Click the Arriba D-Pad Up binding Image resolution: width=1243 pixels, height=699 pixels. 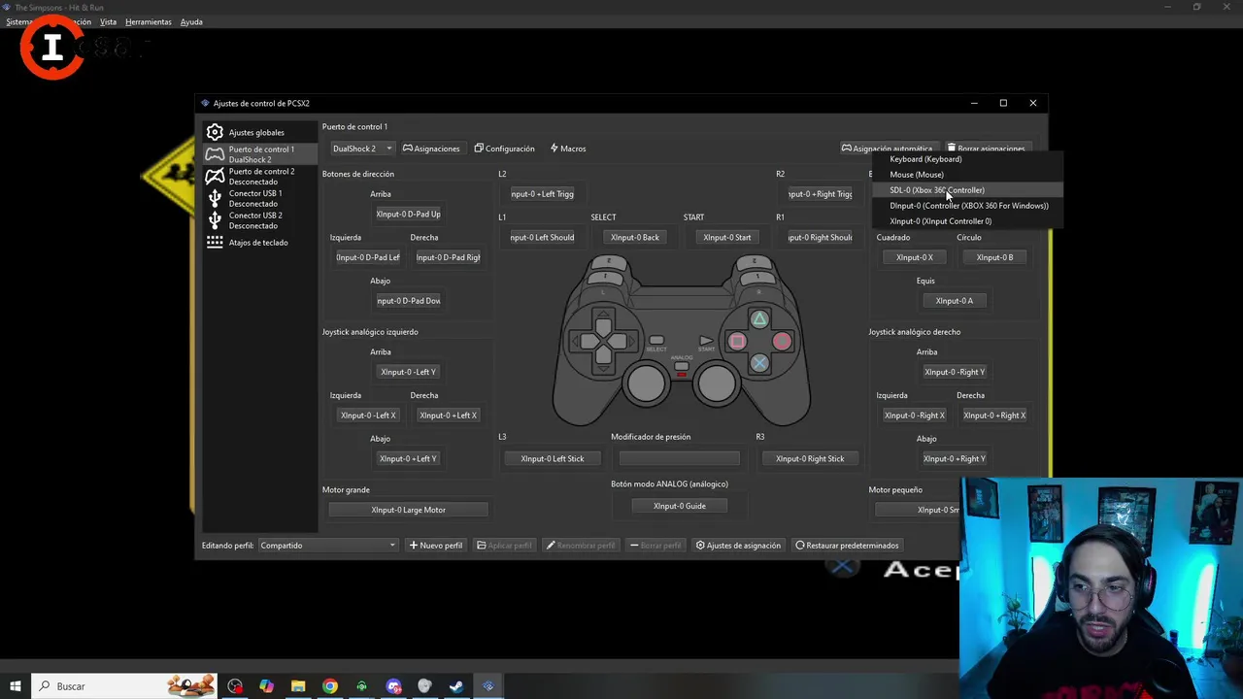pyautogui.click(x=408, y=215)
